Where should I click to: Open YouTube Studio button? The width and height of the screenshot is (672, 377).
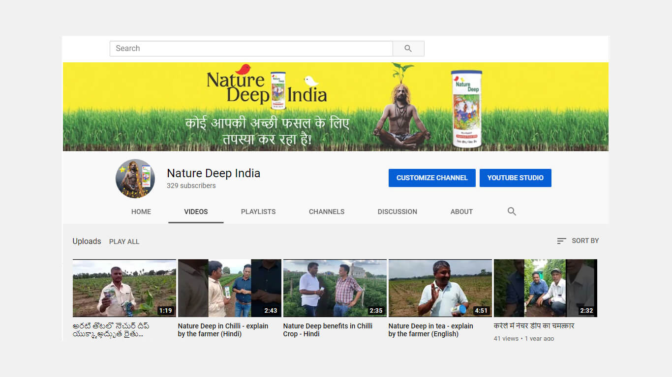516,178
